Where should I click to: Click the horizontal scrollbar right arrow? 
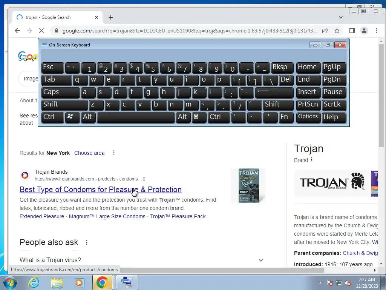(x=375, y=270)
